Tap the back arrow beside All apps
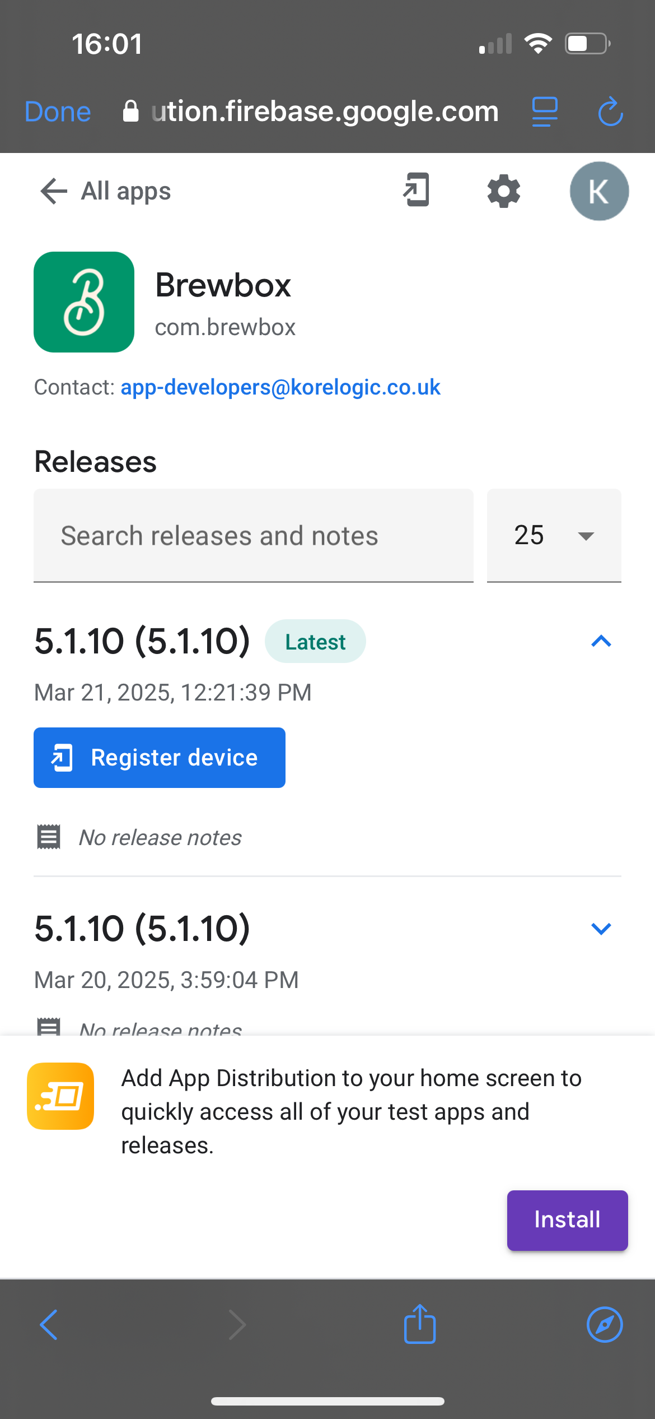The height and width of the screenshot is (1419, 655). (x=53, y=191)
